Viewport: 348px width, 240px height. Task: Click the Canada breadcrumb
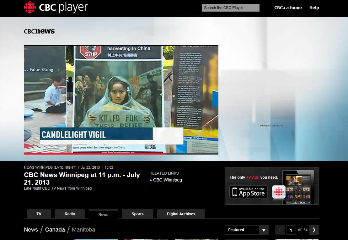55,230
